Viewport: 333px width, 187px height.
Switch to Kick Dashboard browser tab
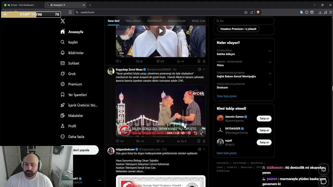click(23, 5)
